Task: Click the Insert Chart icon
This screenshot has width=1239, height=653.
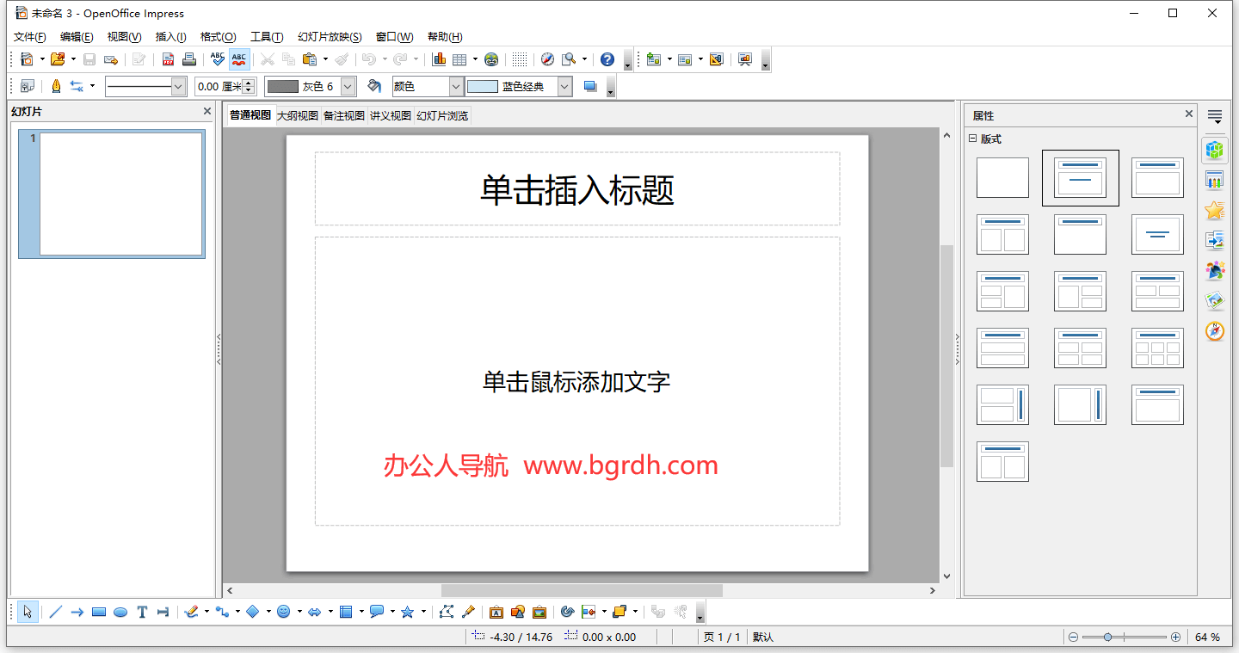Action: [438, 59]
